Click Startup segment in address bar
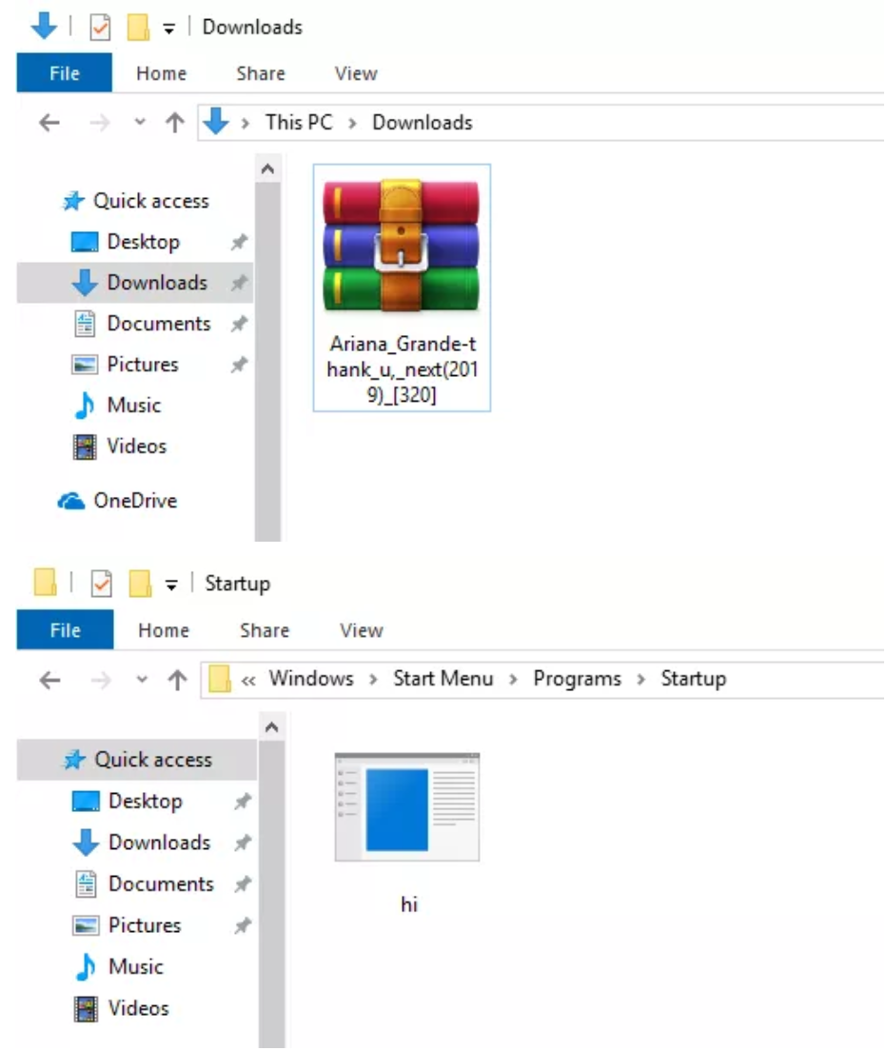Viewport: 886px width, 1051px height. (x=694, y=679)
